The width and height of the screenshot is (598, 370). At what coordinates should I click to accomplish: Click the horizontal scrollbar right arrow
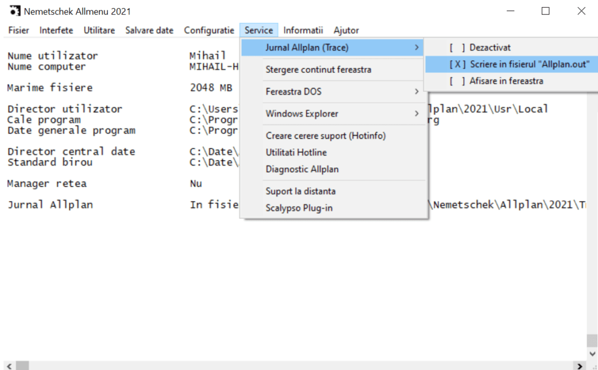580,366
